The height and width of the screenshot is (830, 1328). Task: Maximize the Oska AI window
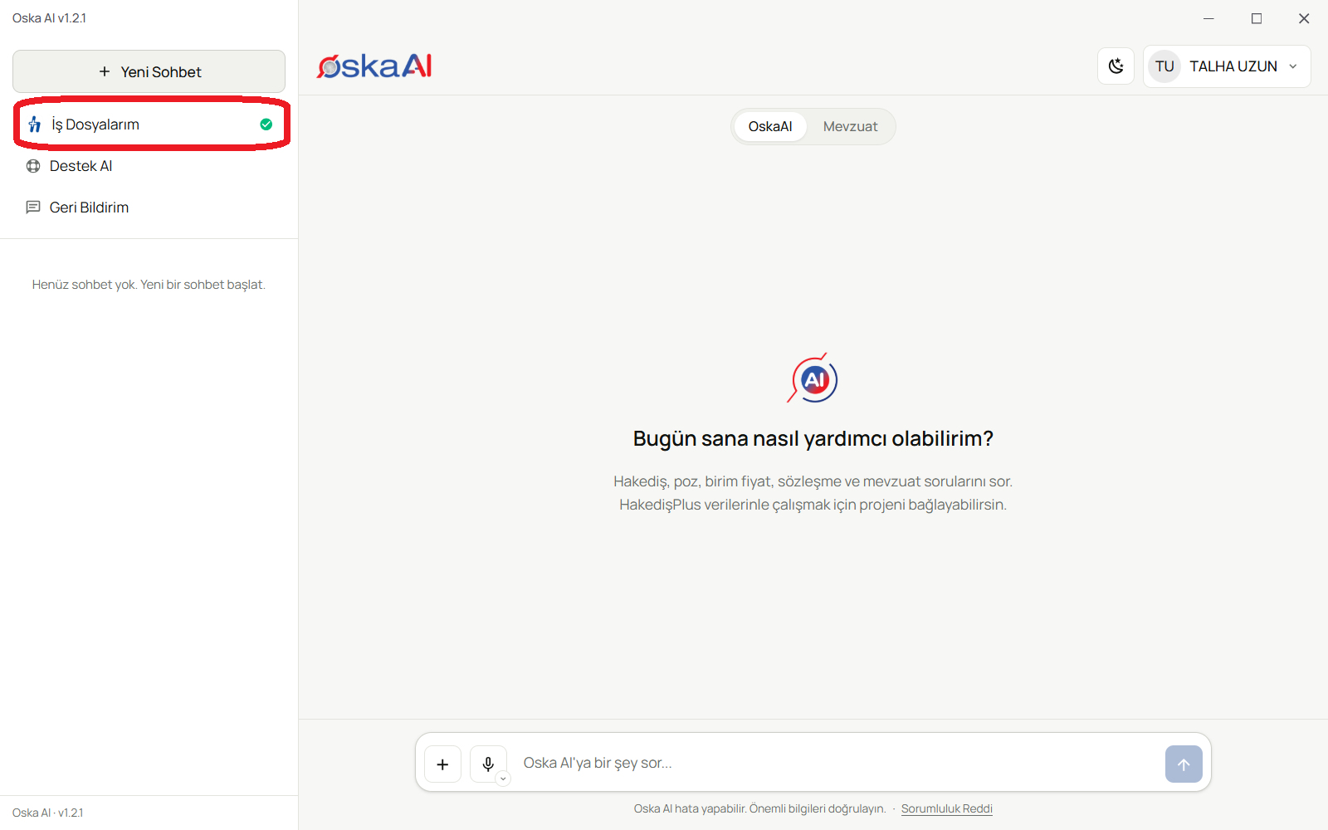pos(1257,18)
